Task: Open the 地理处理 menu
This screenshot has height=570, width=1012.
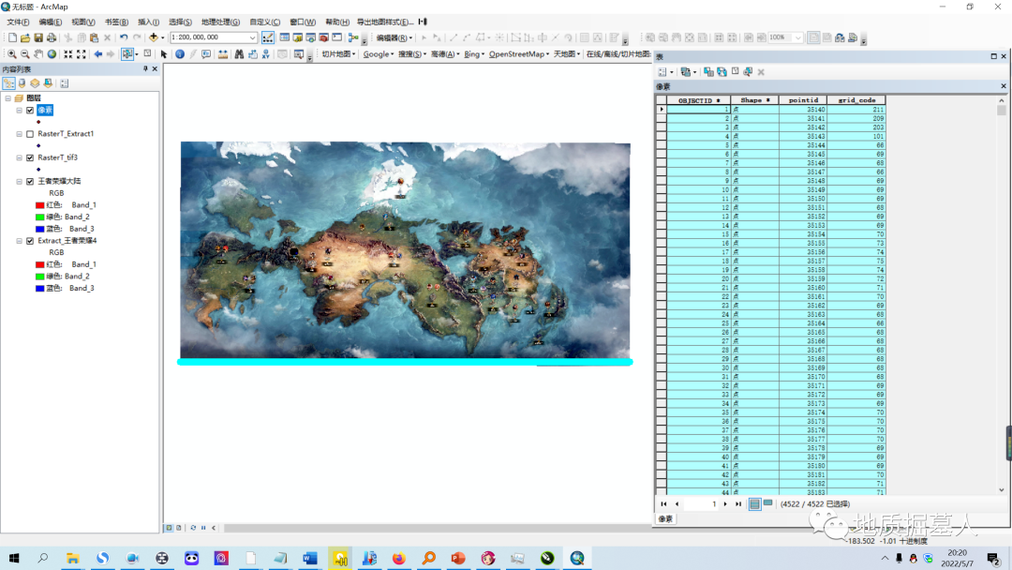Action: click(220, 22)
